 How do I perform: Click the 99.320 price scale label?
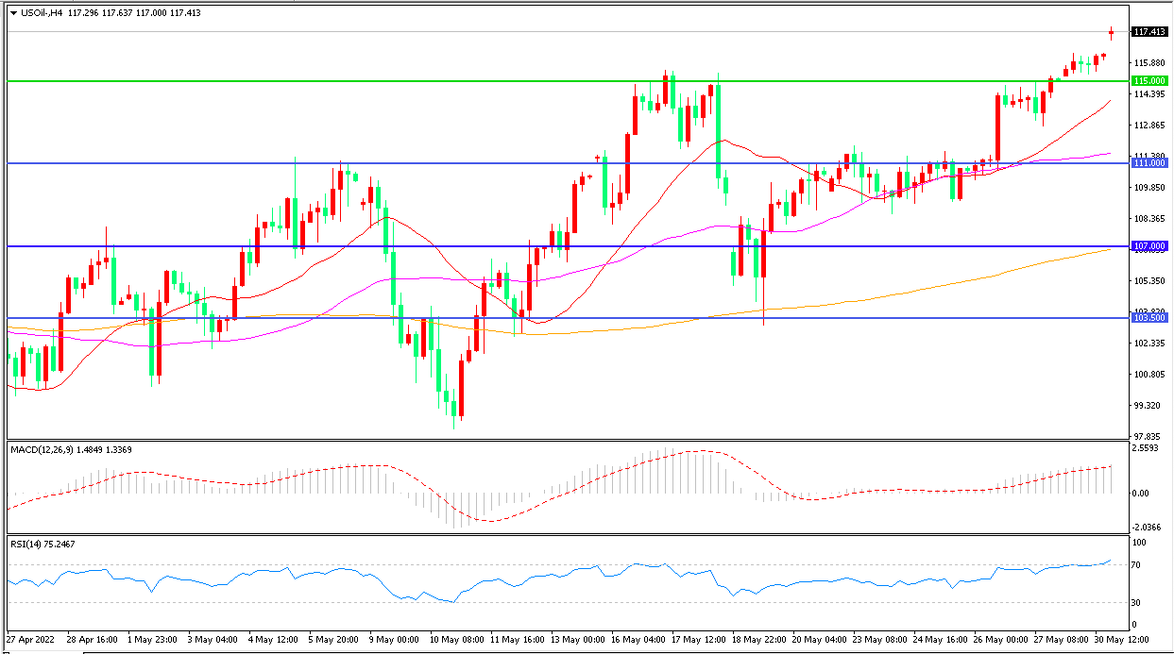[x=1148, y=406]
